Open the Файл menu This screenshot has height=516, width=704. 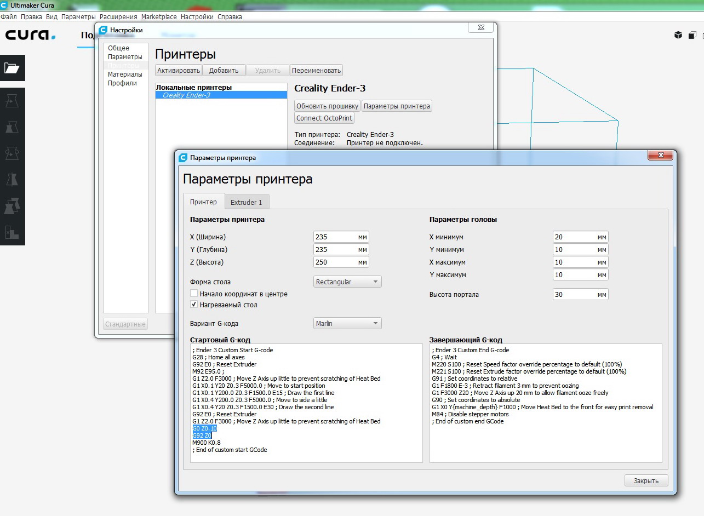tap(9, 17)
